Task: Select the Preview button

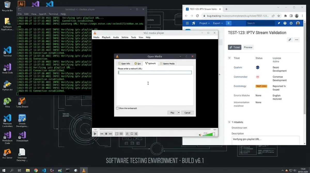Action: 248,47
